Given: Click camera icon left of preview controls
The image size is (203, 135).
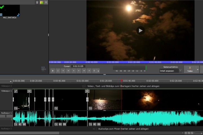Looking at the screenshot, I should pyautogui.click(x=43, y=69).
